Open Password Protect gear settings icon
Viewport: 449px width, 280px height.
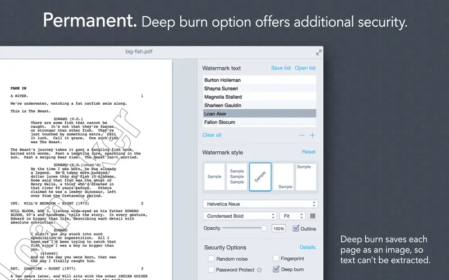[259, 270]
